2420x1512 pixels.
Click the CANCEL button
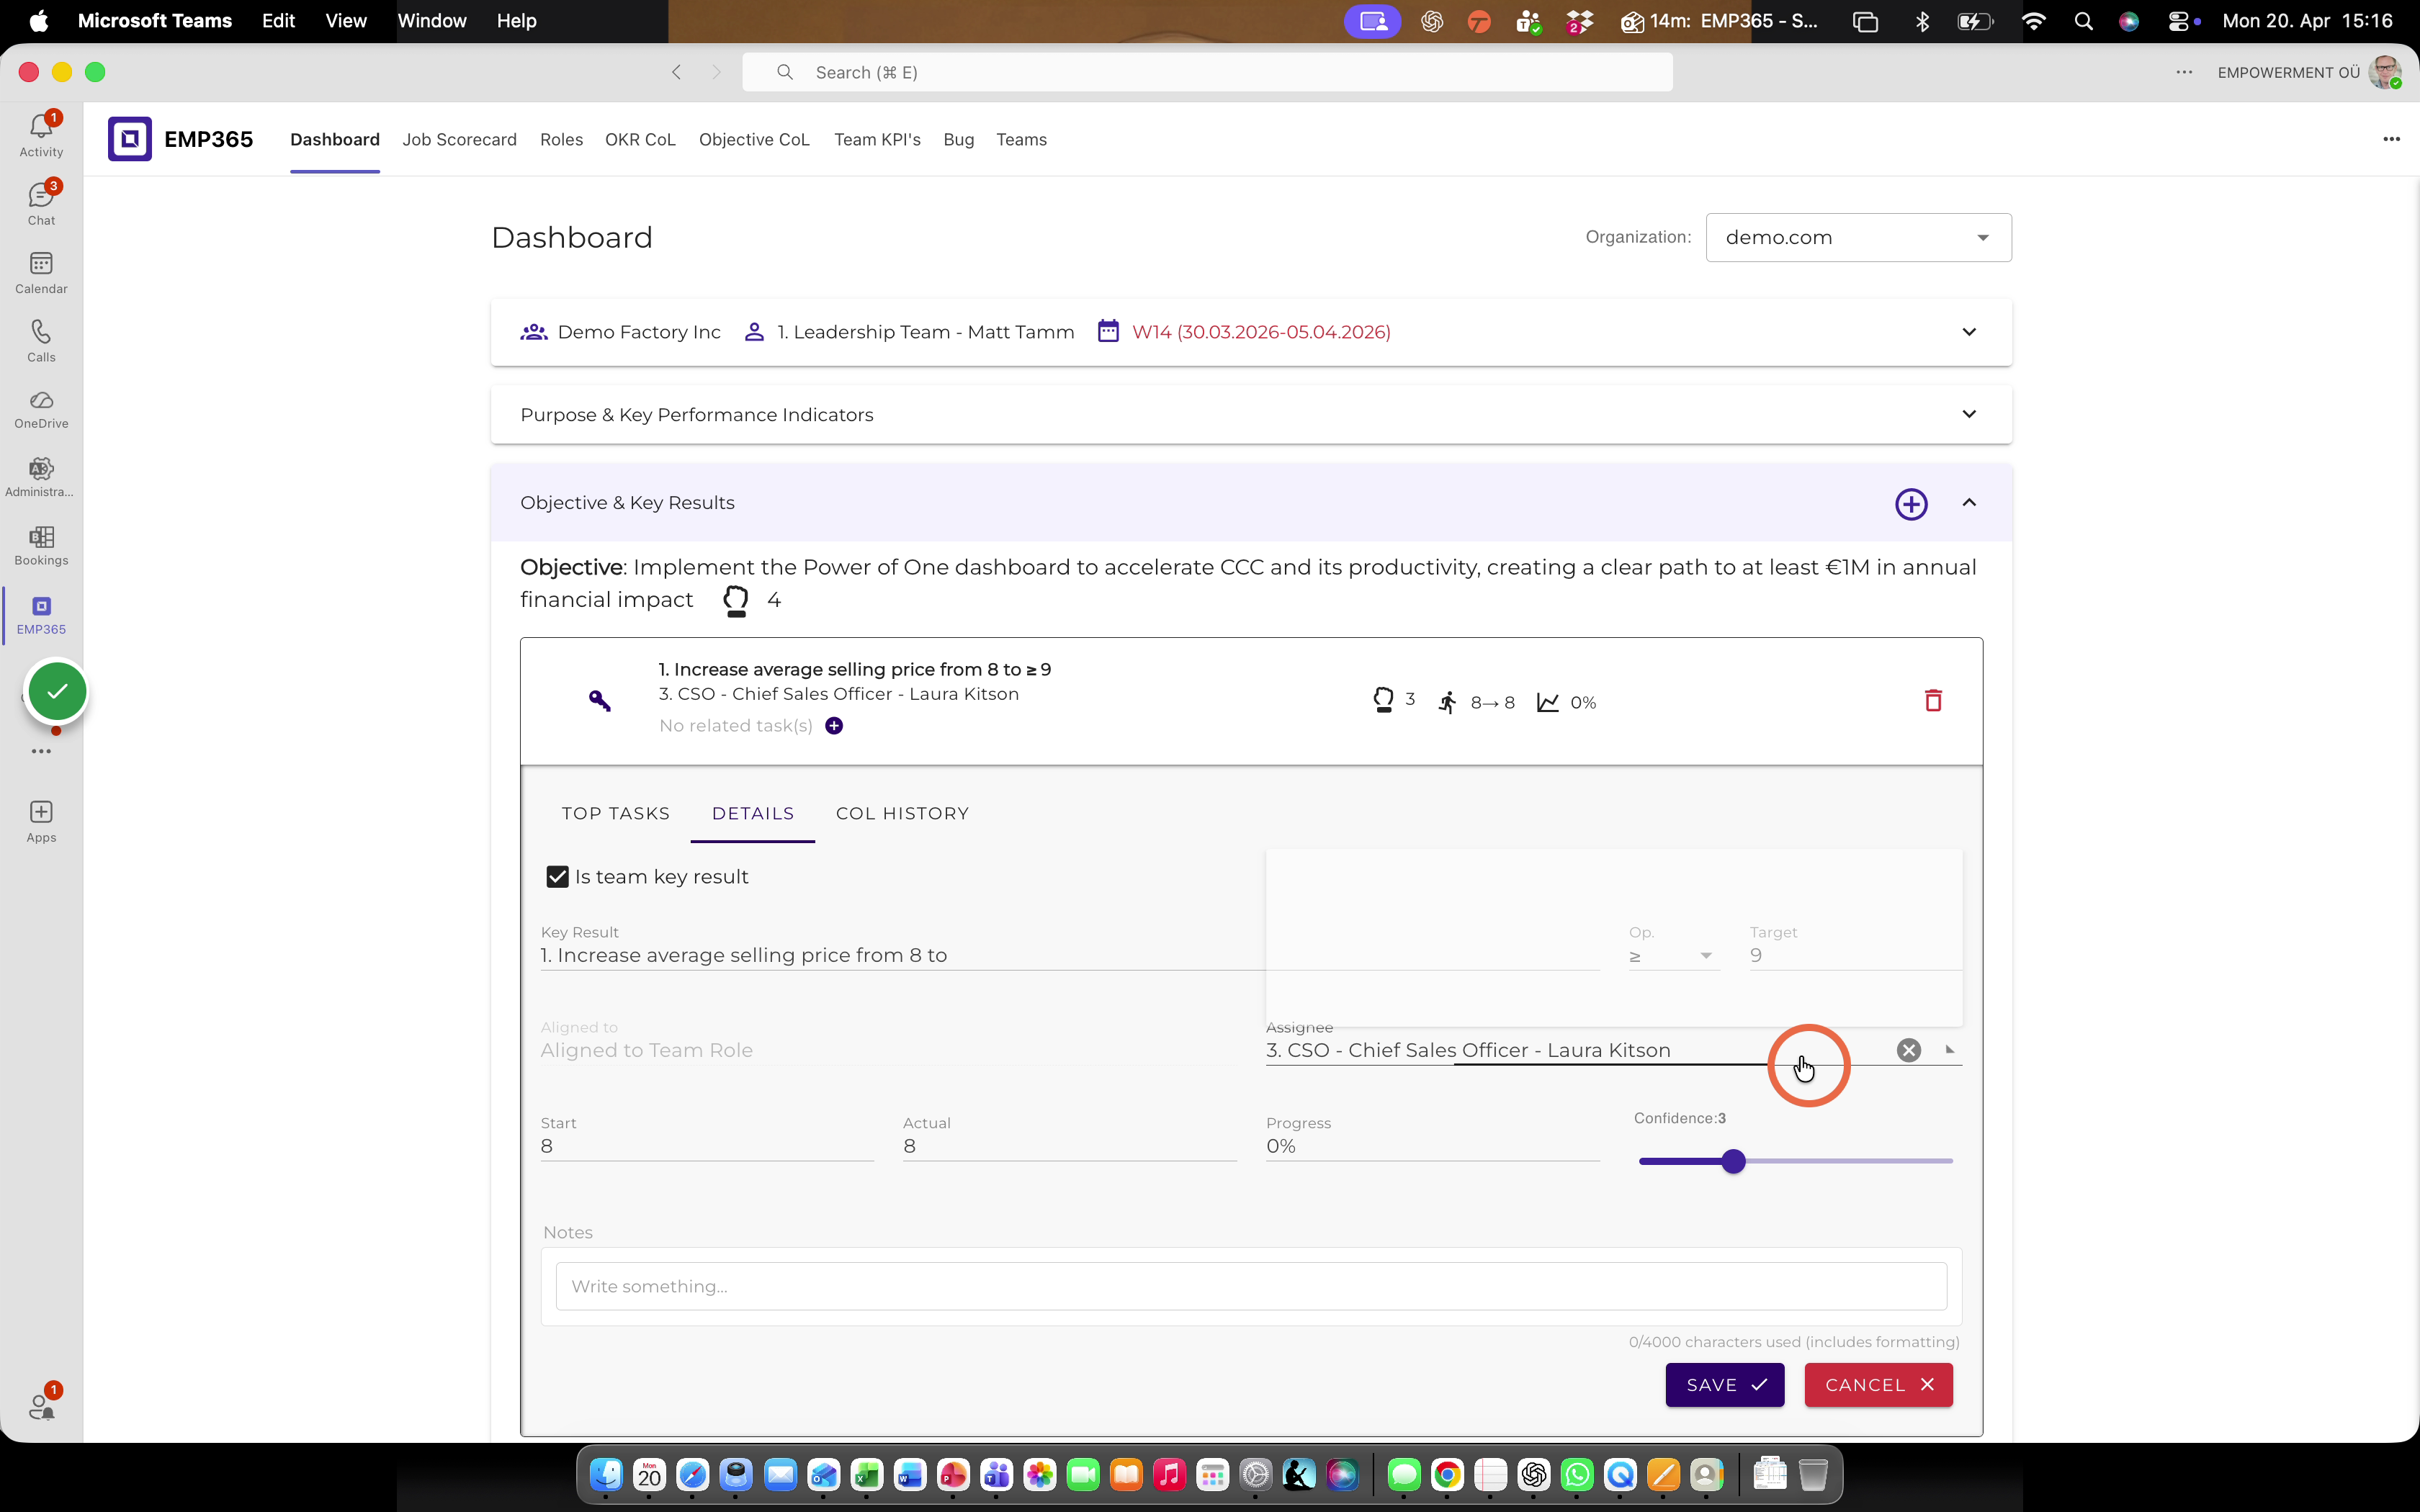tap(1878, 1385)
